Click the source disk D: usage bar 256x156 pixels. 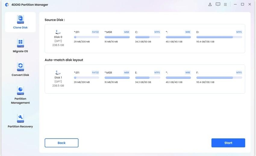[x=219, y=37]
